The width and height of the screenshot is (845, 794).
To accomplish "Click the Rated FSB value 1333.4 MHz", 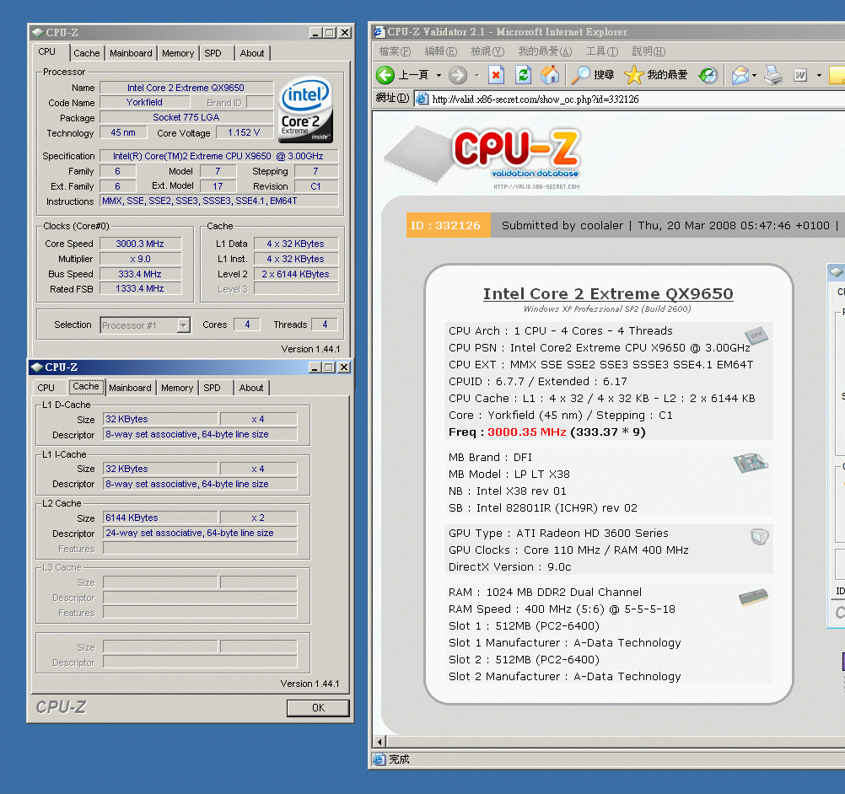I will pos(140,289).
